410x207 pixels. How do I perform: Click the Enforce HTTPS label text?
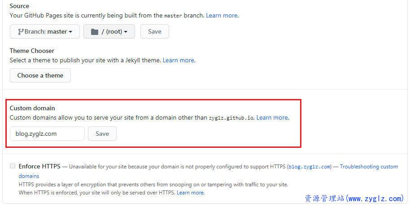click(x=39, y=166)
